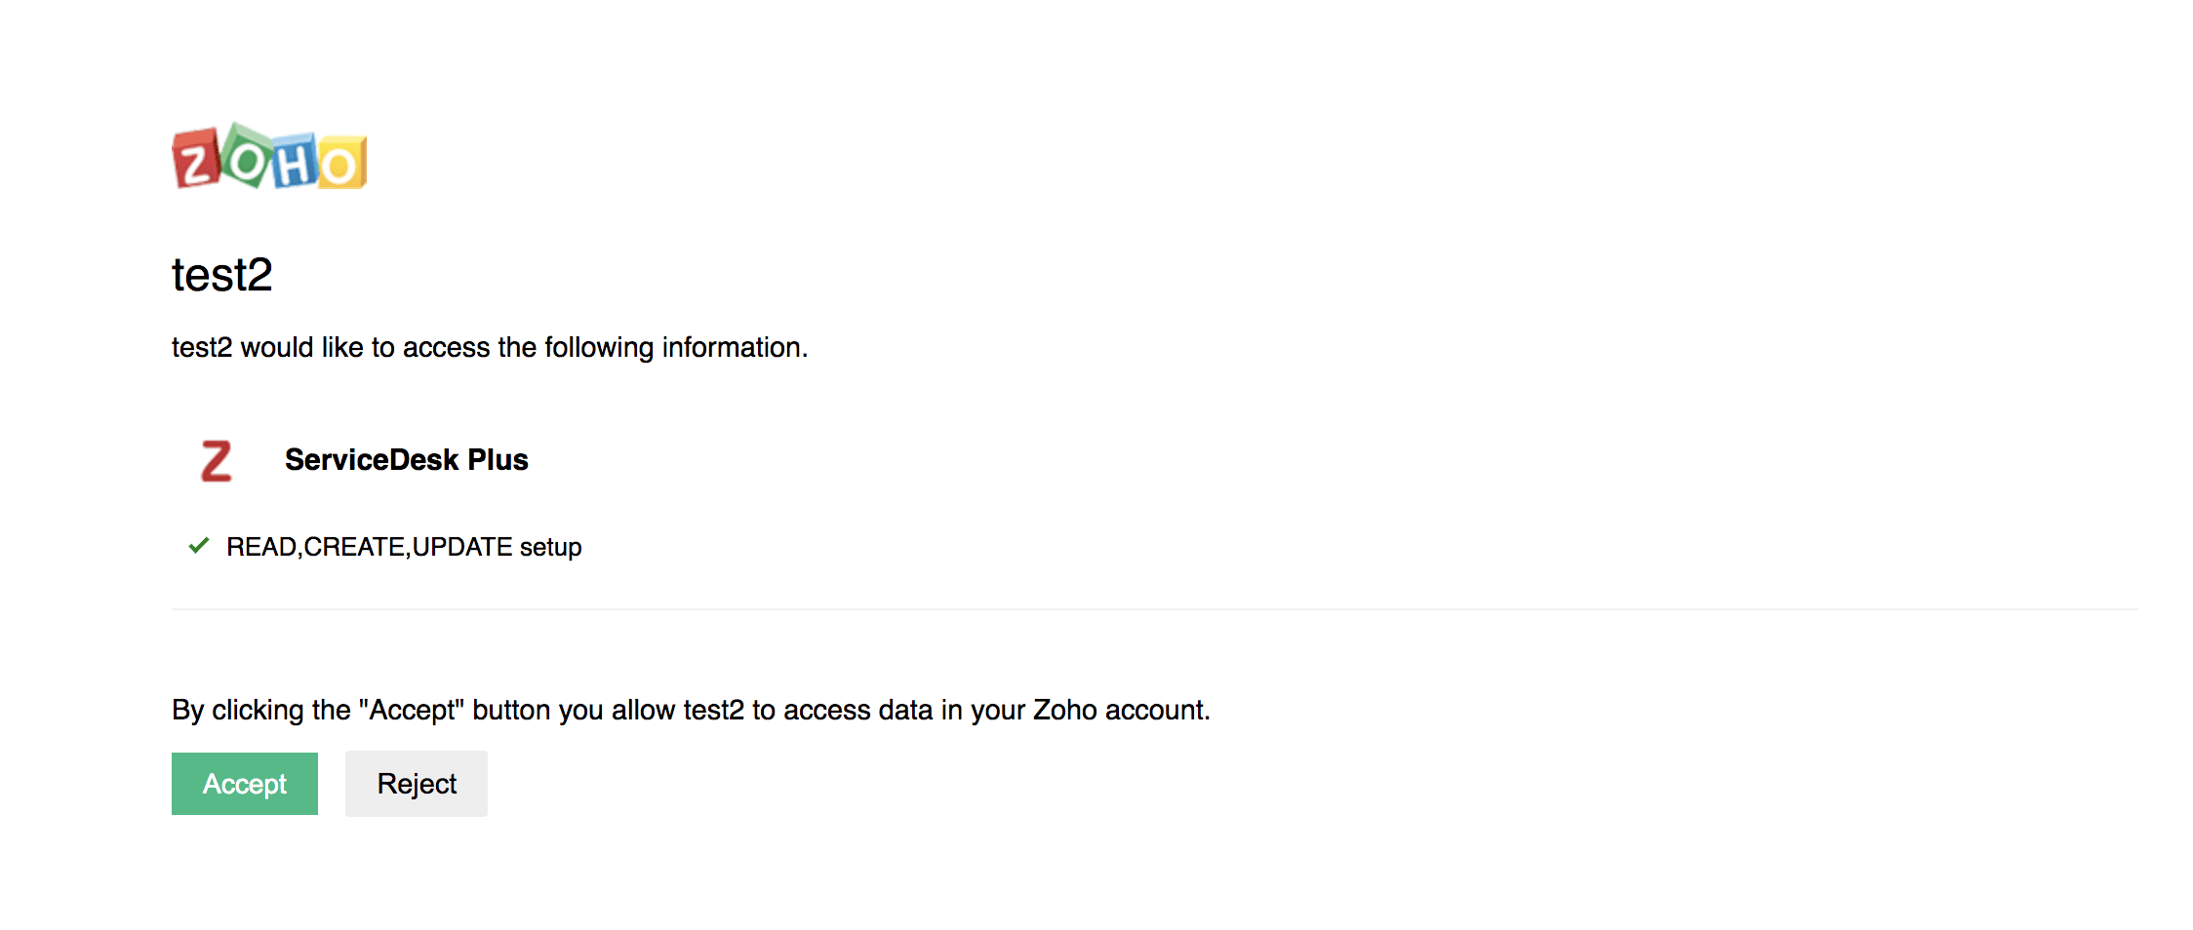Screen dimensions: 2193x930
Task: Click 'By clicking the' at disclaimer start
Action: pyautogui.click(x=260, y=711)
